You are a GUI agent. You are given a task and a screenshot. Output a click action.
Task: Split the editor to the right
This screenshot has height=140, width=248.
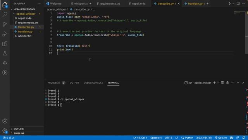pos(238,3)
